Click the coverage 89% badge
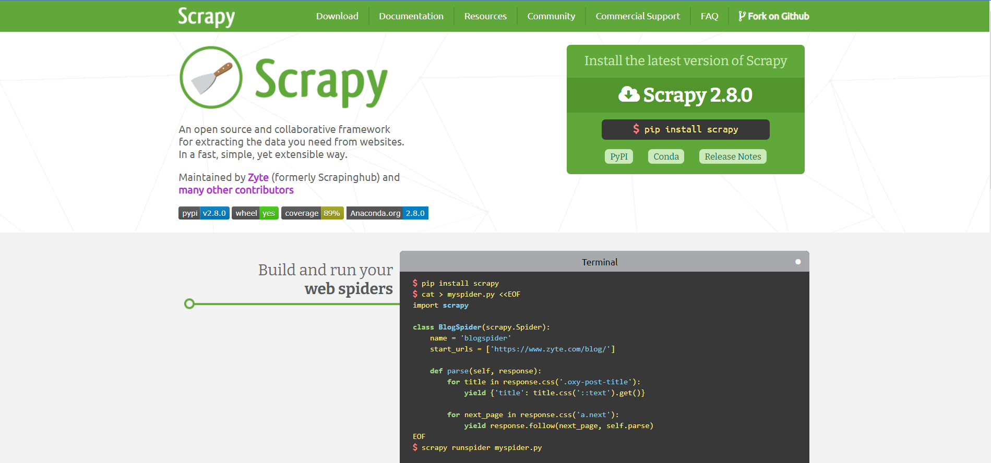 312,213
